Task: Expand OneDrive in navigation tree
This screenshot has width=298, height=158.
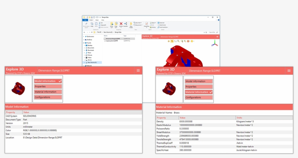Action: coord(84,39)
